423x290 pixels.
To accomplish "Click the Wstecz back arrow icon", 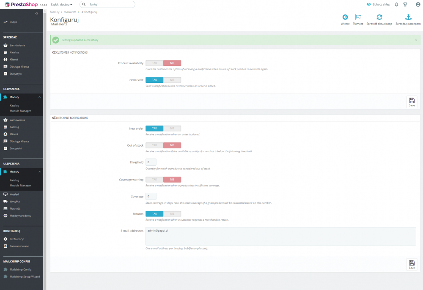I will coord(345,18).
